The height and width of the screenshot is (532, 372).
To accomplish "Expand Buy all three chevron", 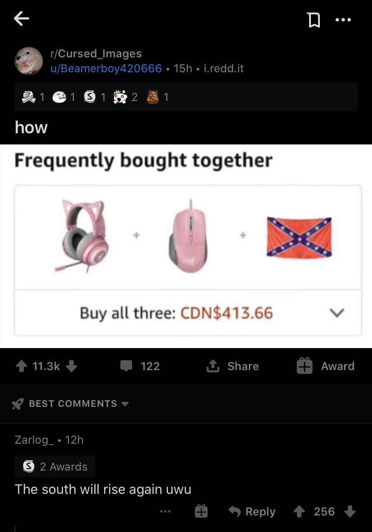I will (x=337, y=313).
